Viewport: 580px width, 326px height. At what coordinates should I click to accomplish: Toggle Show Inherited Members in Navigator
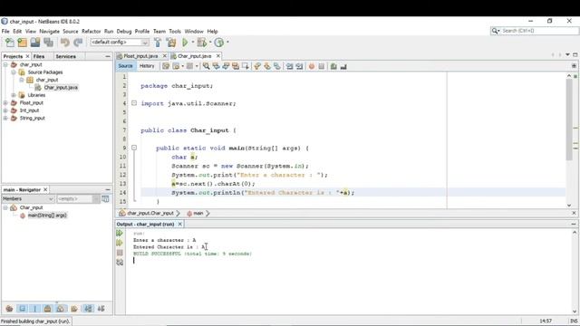[x=9, y=308]
